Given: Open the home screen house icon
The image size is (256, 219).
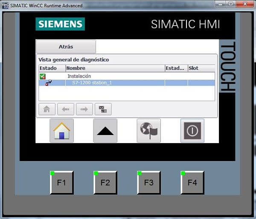Looking at the screenshot, I should [x=62, y=131].
